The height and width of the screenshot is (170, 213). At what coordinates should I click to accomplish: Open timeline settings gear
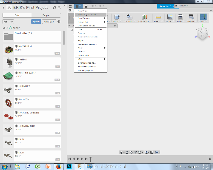point(210,159)
